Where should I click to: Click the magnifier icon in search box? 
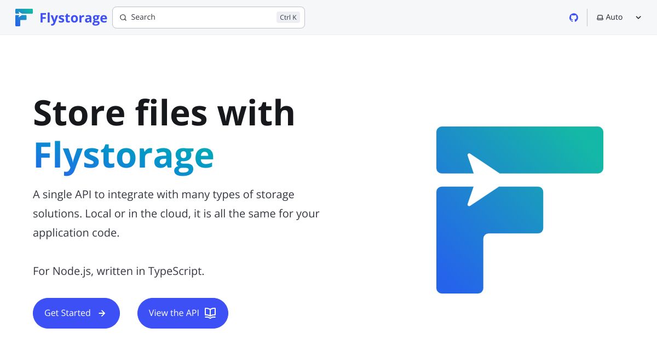point(123,18)
